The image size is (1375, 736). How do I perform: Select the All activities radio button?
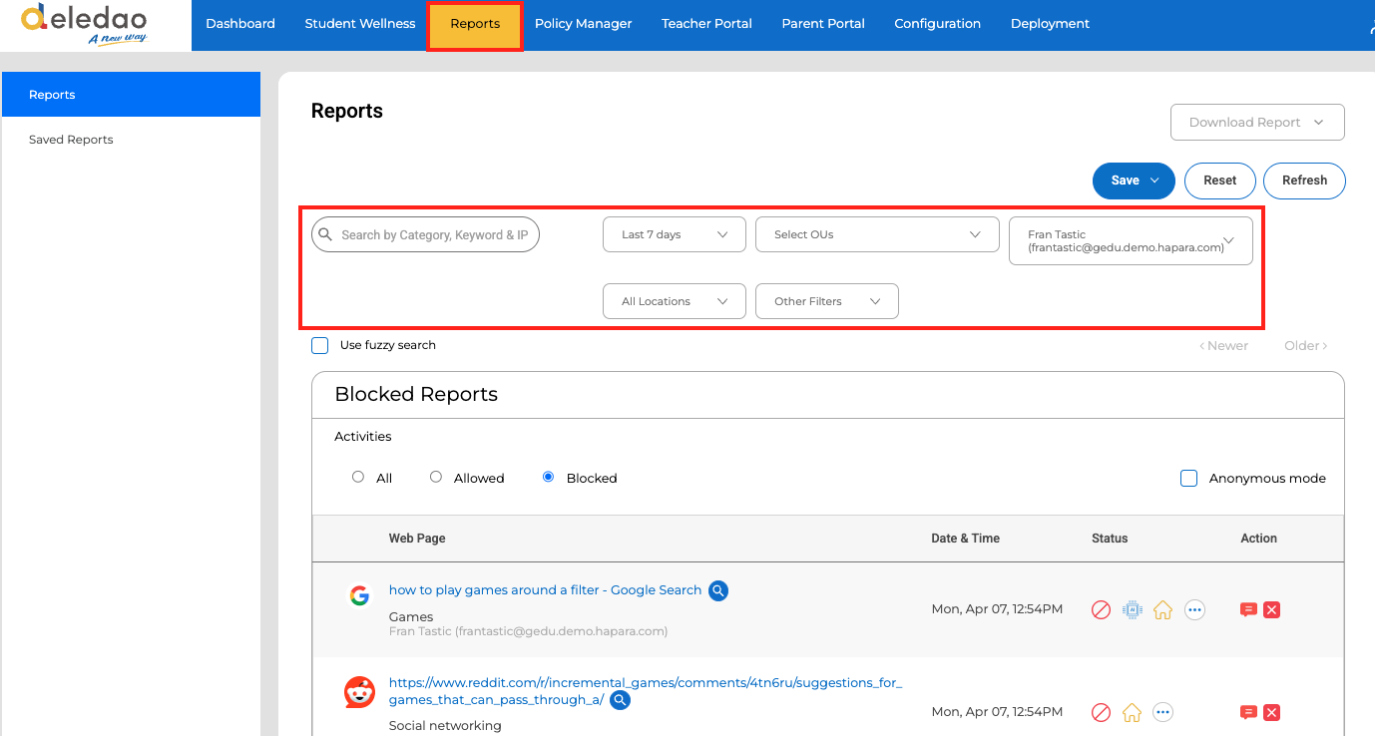pos(358,478)
